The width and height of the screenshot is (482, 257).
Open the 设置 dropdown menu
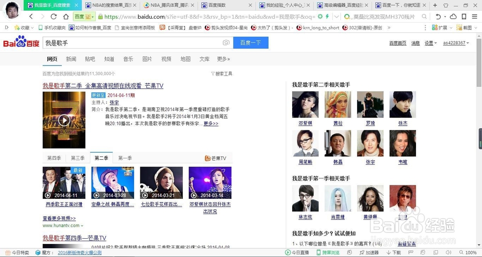pos(430,43)
